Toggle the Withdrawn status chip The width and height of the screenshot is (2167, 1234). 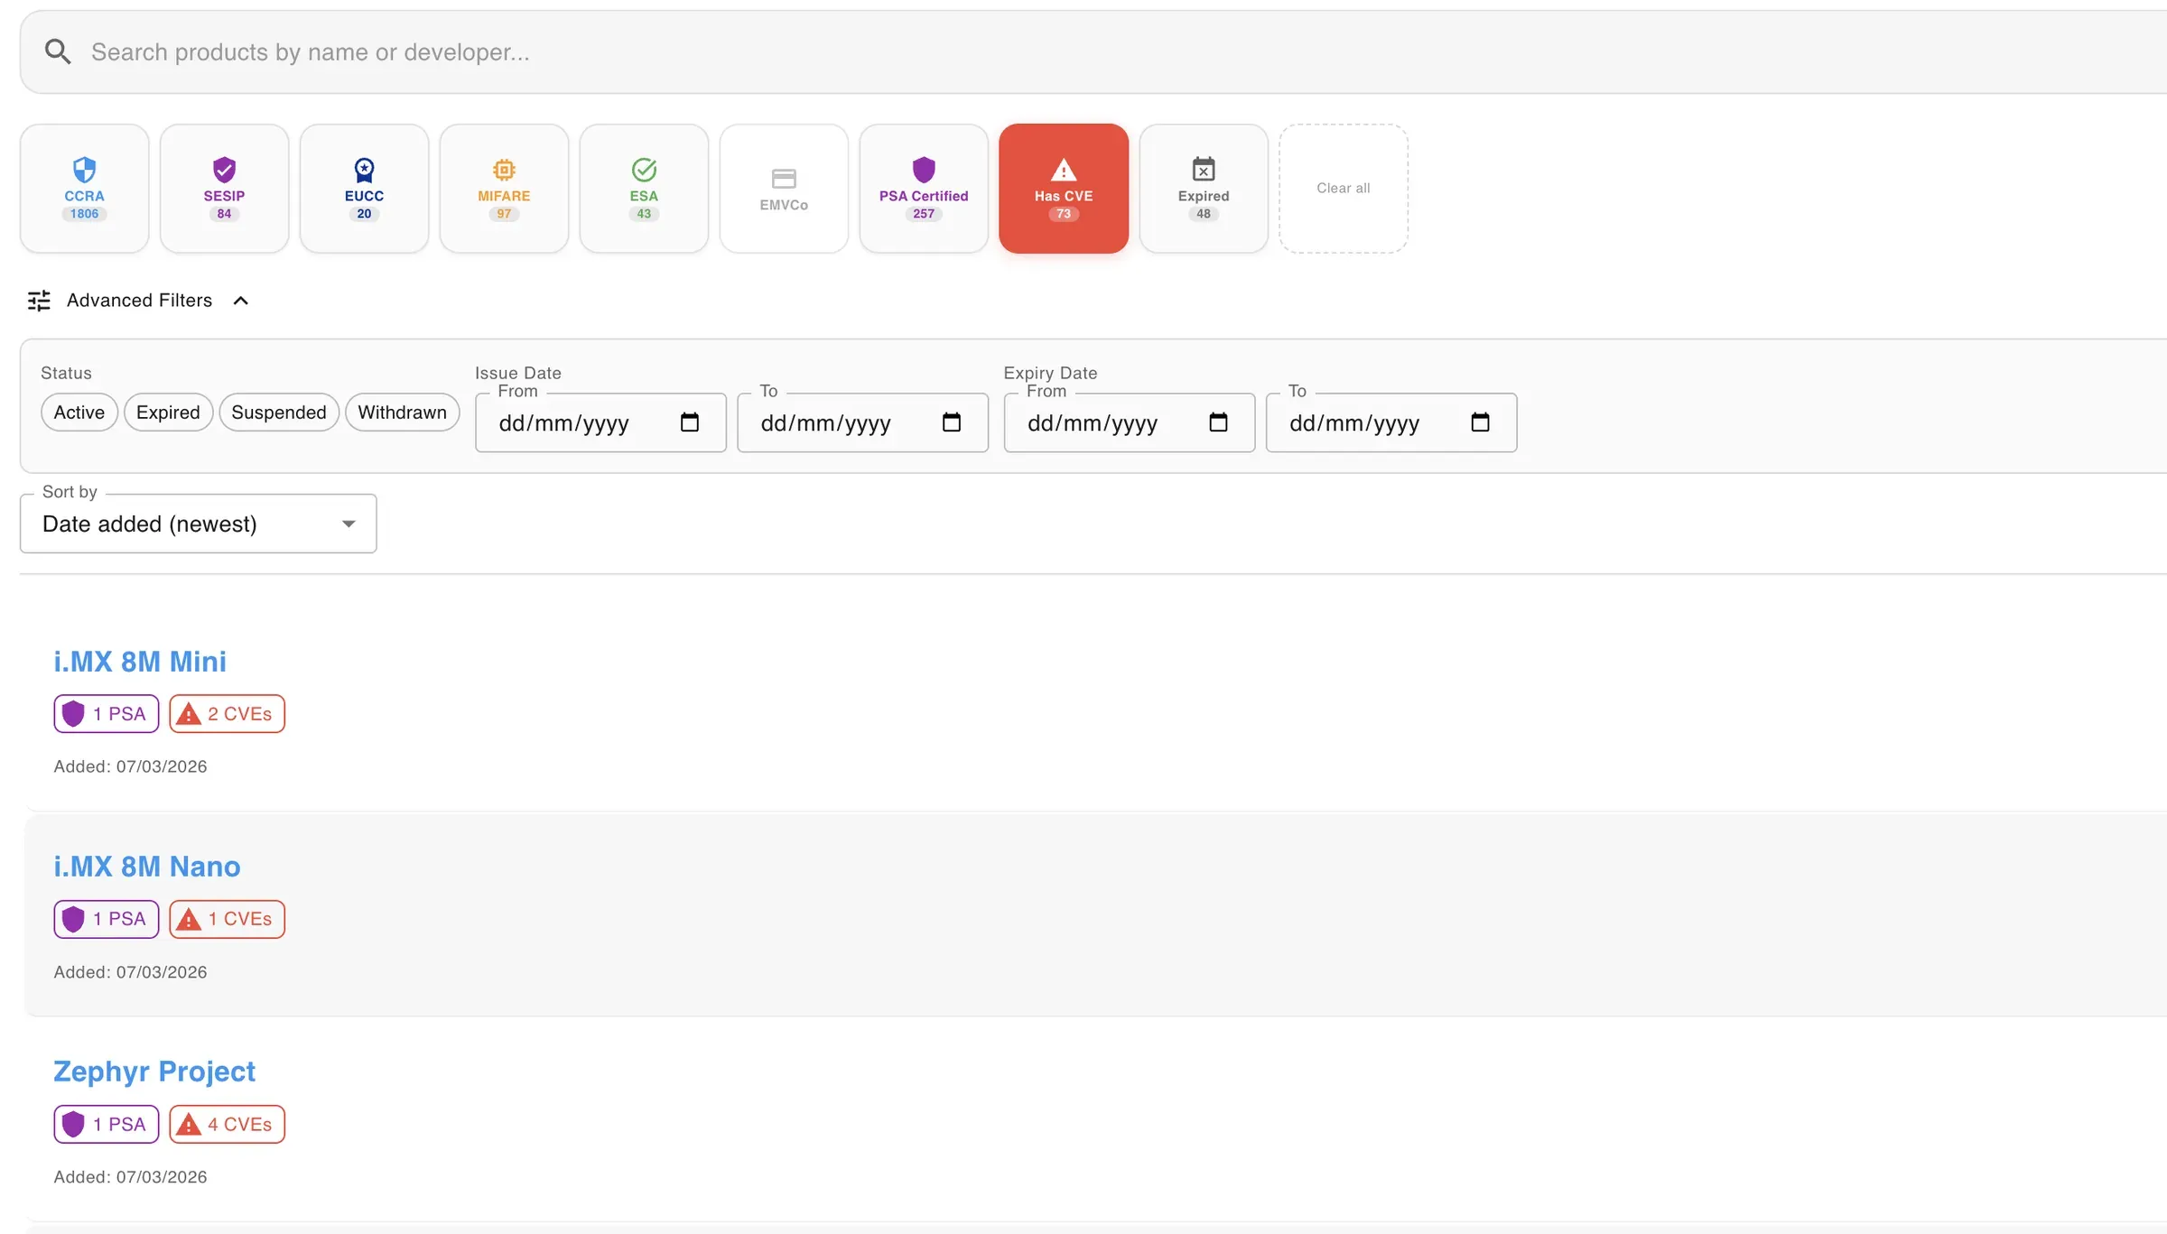tap(402, 413)
